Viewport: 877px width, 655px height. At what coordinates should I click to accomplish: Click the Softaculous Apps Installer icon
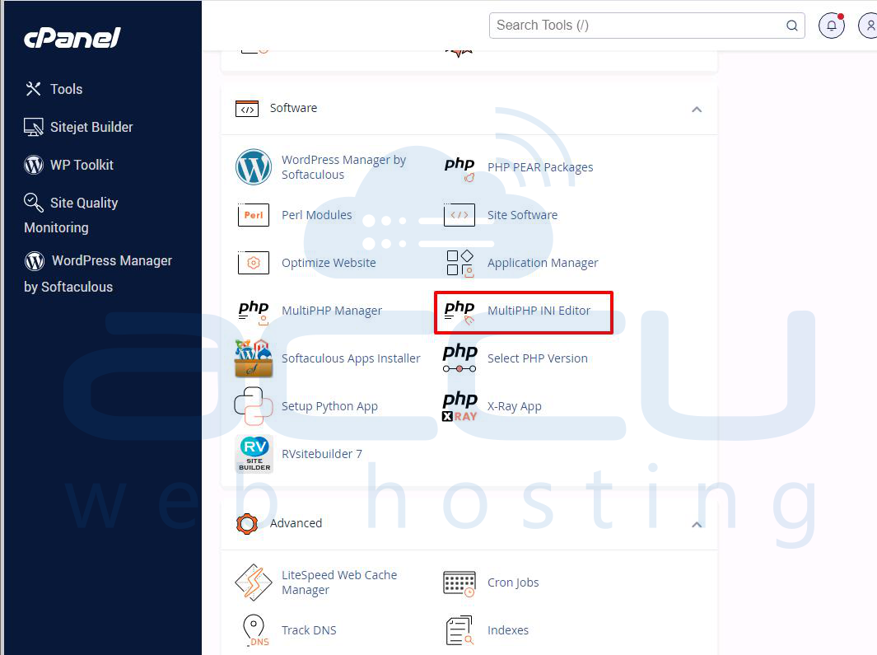pyautogui.click(x=254, y=358)
